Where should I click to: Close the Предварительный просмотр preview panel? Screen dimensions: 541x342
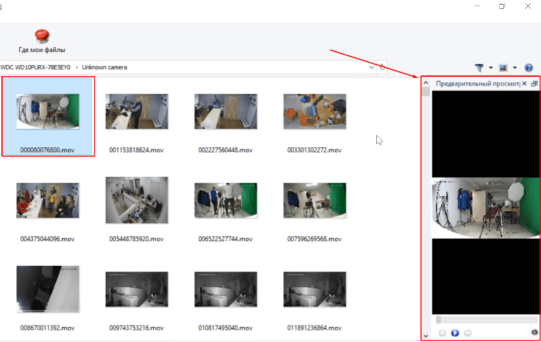pyautogui.click(x=525, y=84)
